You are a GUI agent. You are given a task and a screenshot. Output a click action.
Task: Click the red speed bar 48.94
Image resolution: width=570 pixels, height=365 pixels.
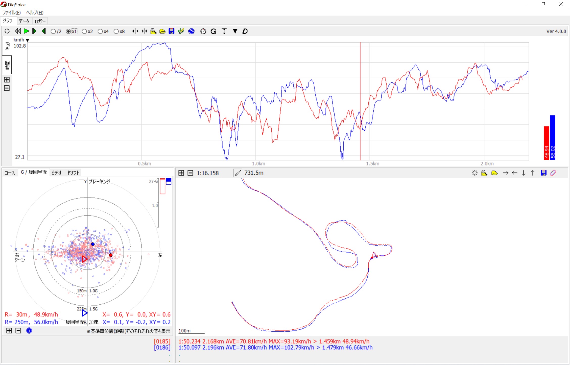(x=546, y=143)
